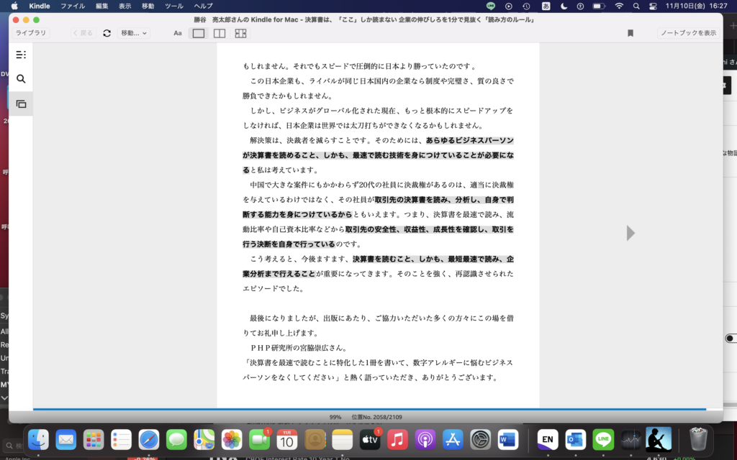Image resolution: width=737 pixels, height=460 pixels.
Task: Open the table of contents sidebar icon
Action: click(21, 55)
